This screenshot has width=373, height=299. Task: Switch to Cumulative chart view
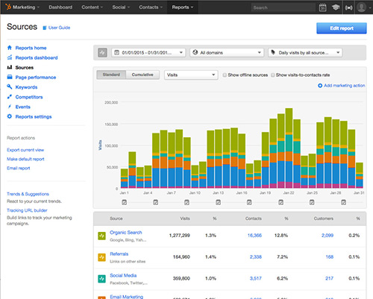click(x=142, y=75)
